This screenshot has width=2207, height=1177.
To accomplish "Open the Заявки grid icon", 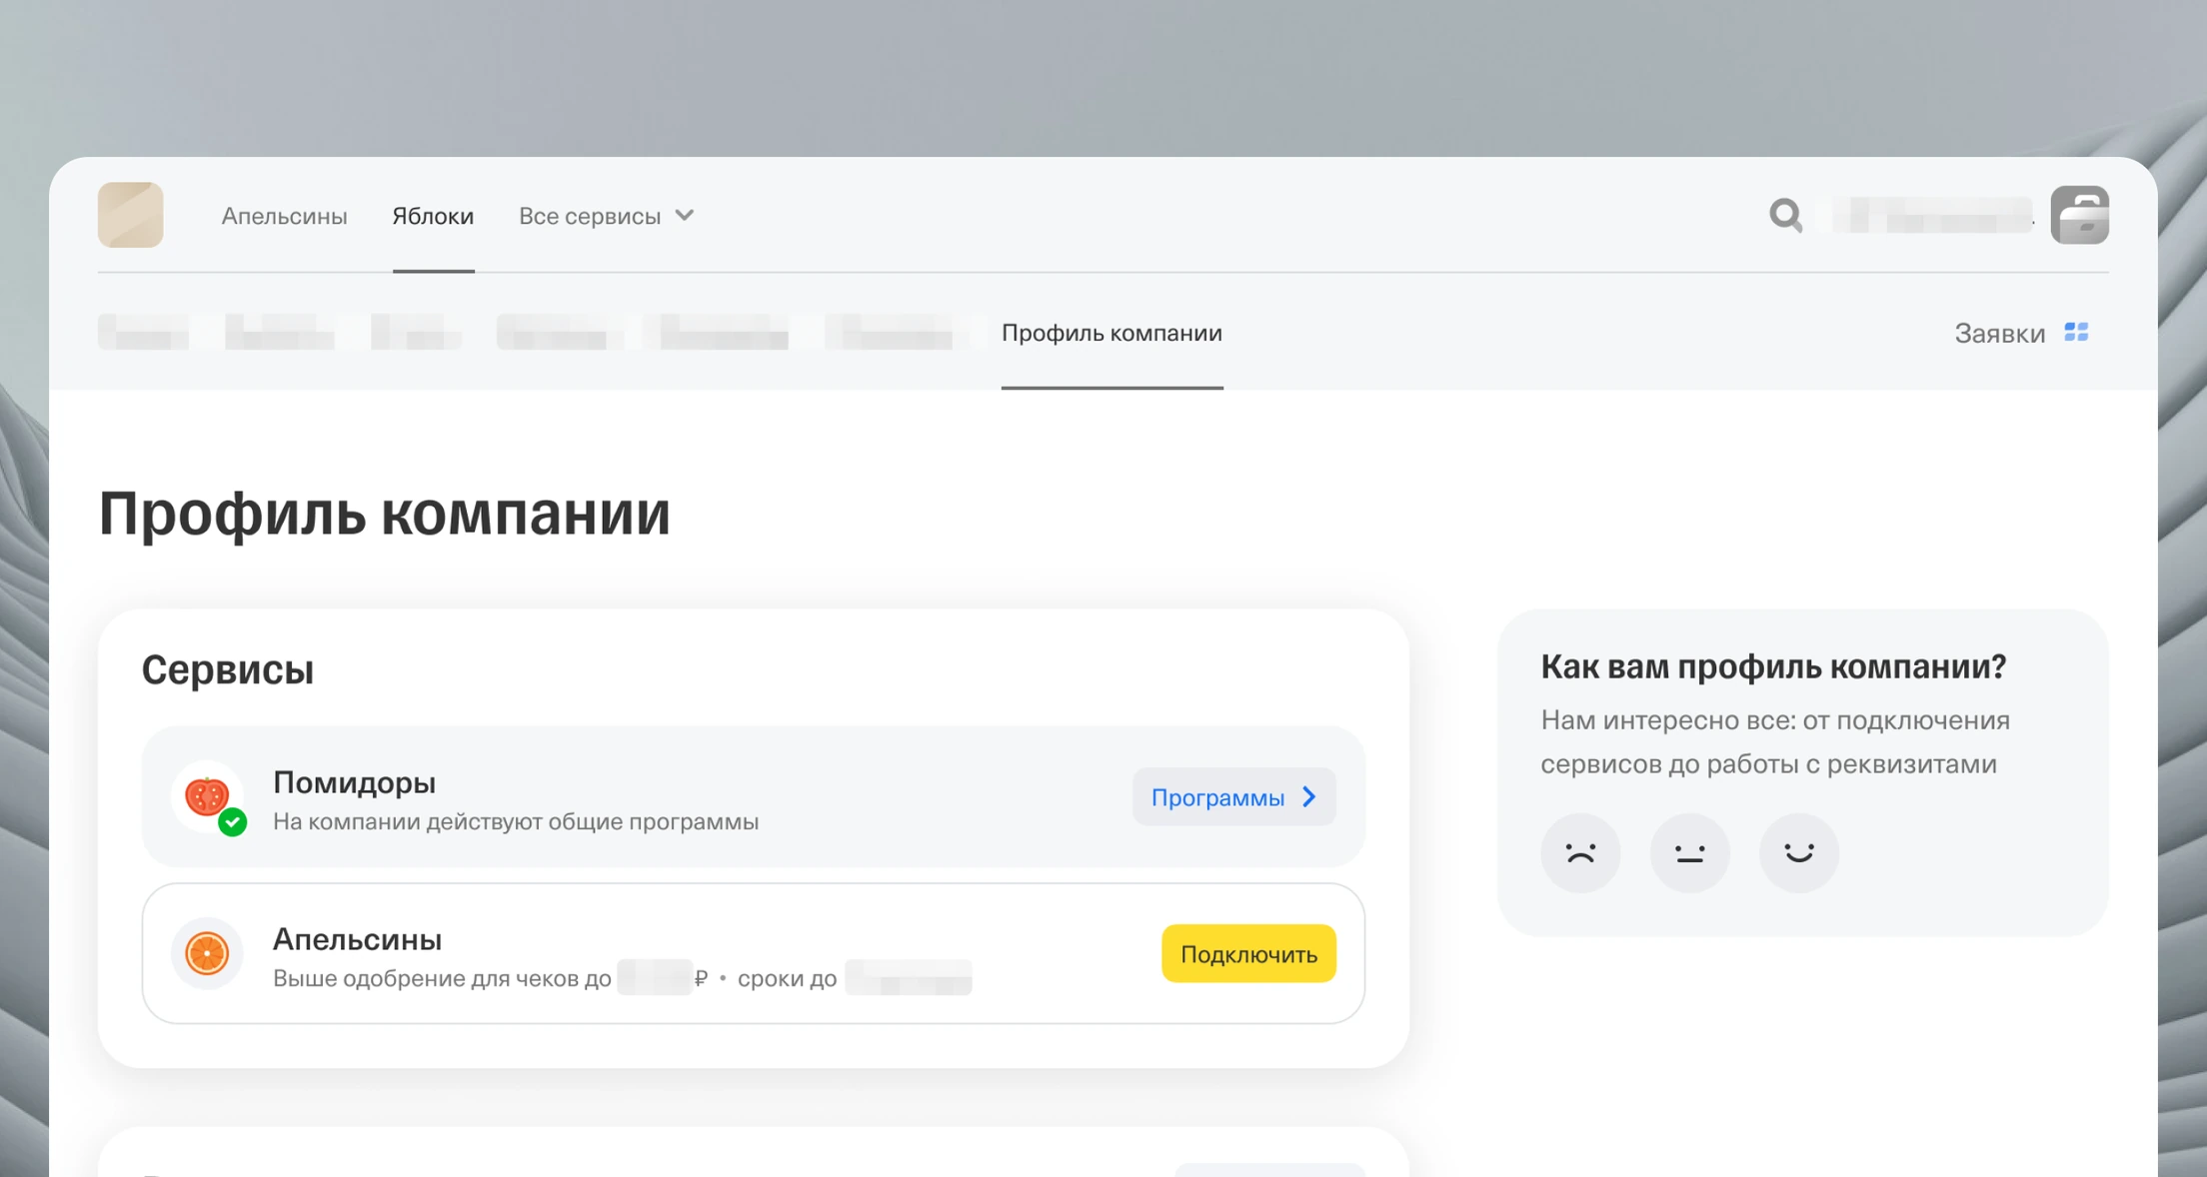I will point(2076,332).
